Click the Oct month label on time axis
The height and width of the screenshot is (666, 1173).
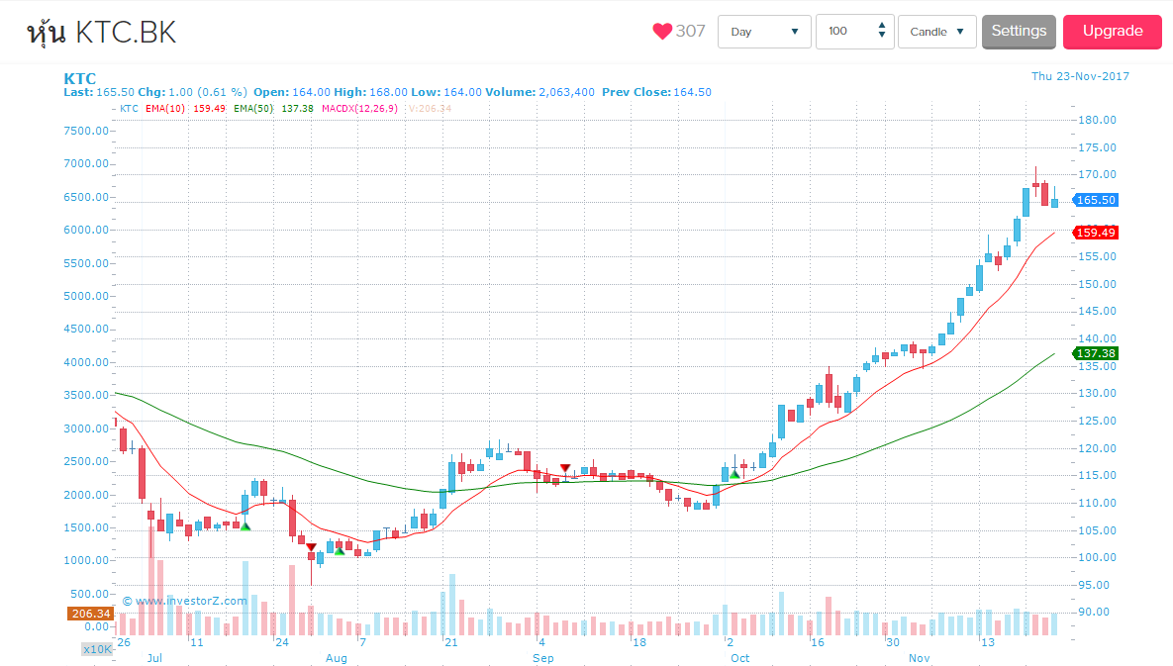739,658
